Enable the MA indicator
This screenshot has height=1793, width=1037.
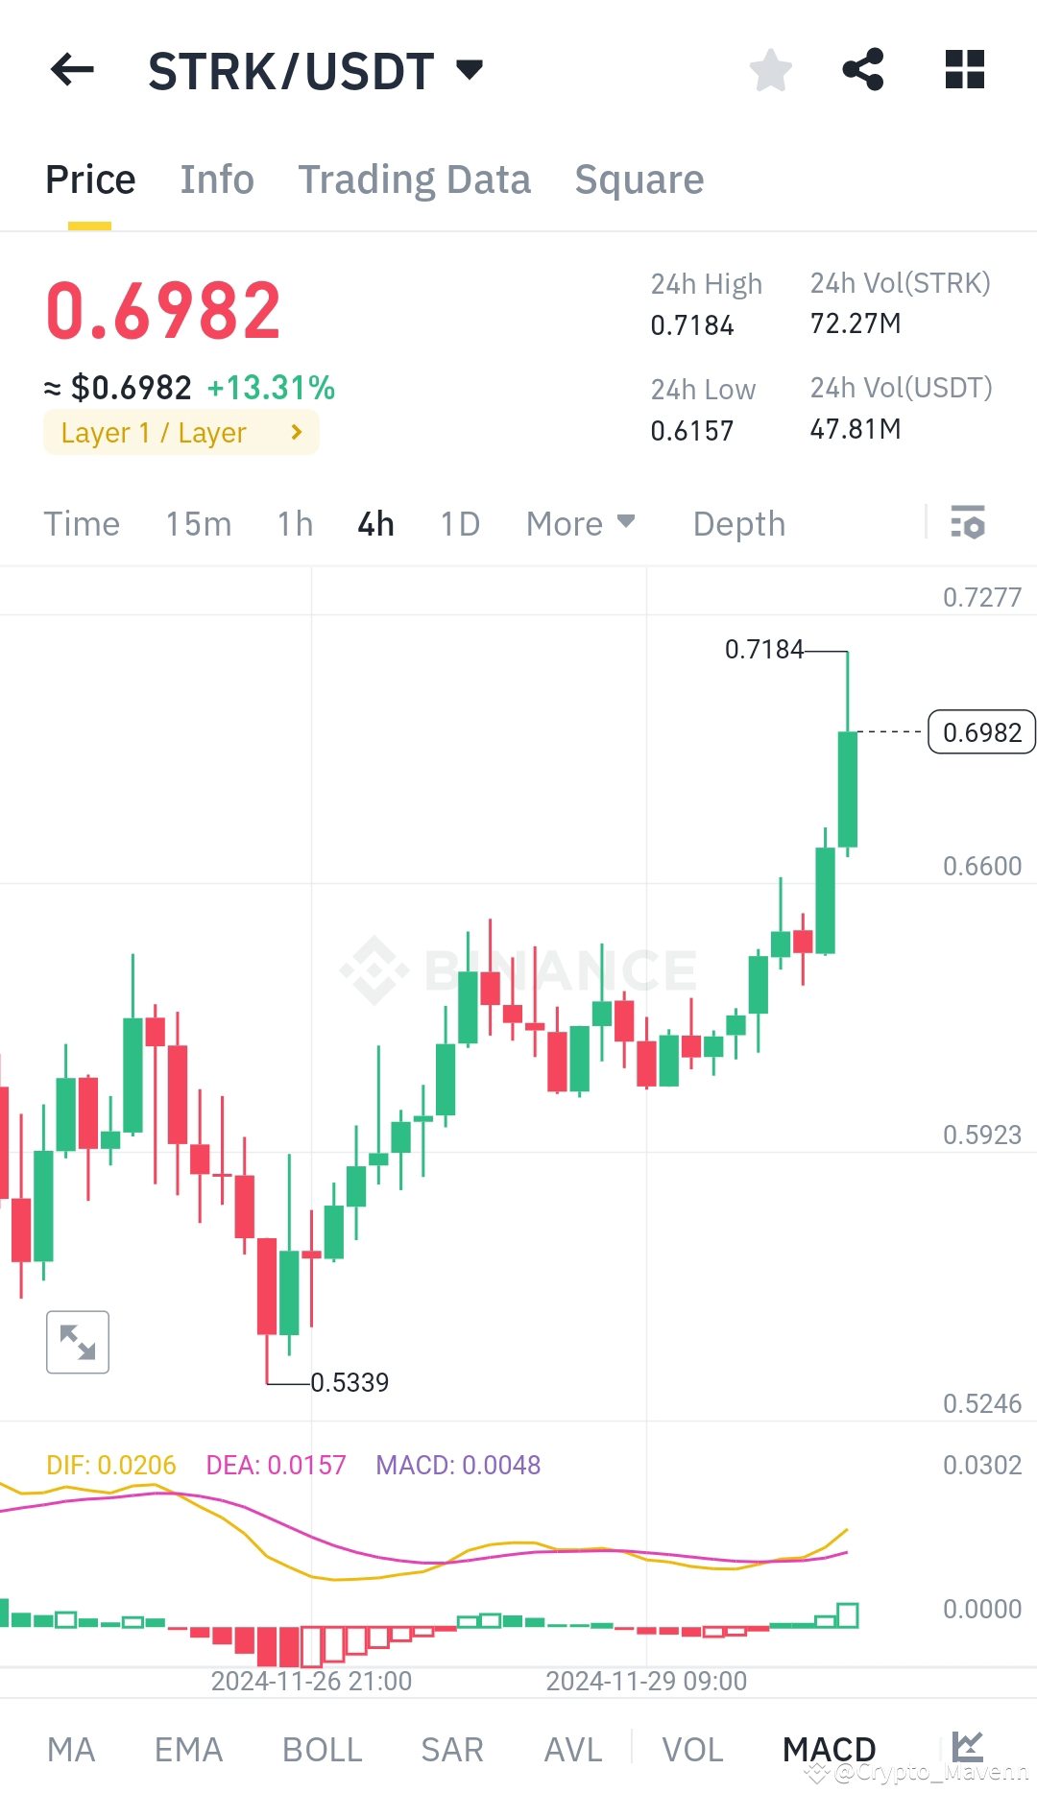(x=72, y=1749)
